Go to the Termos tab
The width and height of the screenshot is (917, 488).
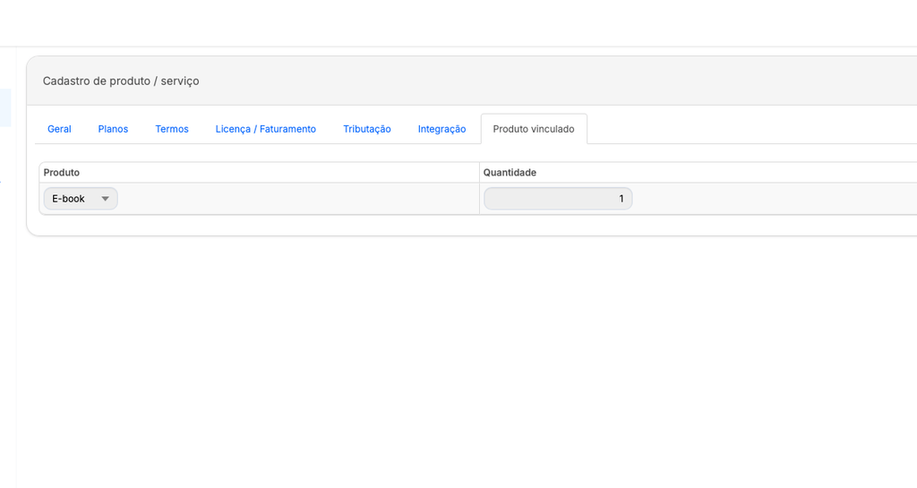click(172, 129)
